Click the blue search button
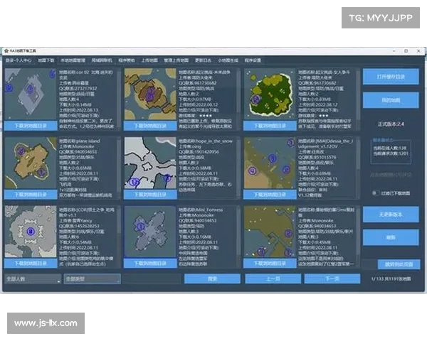Viewport: 427px width, 341px height. click(x=212, y=278)
